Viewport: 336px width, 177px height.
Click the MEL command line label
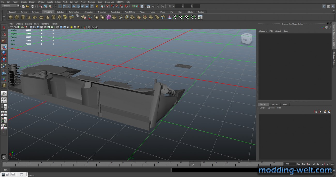[6, 170]
